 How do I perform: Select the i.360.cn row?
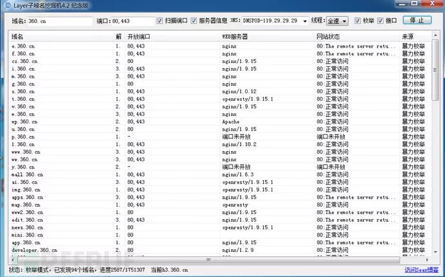click(220, 69)
